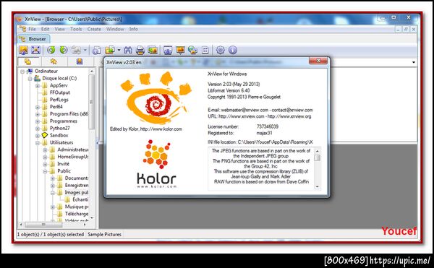Select the Administrateur folder in the tree
This screenshot has height=268, width=434.
point(73,150)
